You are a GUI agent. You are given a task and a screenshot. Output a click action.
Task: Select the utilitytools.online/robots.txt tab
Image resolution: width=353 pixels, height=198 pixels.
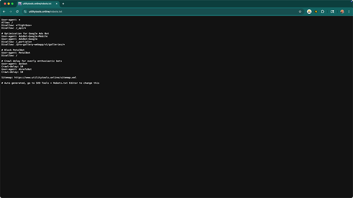pos(38,4)
